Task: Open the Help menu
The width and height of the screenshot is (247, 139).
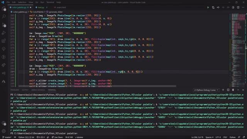Action: (x=58, y=2)
